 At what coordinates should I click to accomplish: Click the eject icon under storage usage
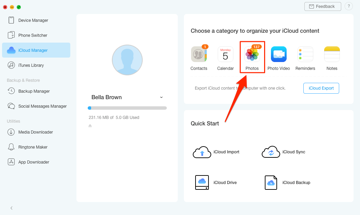90,126
